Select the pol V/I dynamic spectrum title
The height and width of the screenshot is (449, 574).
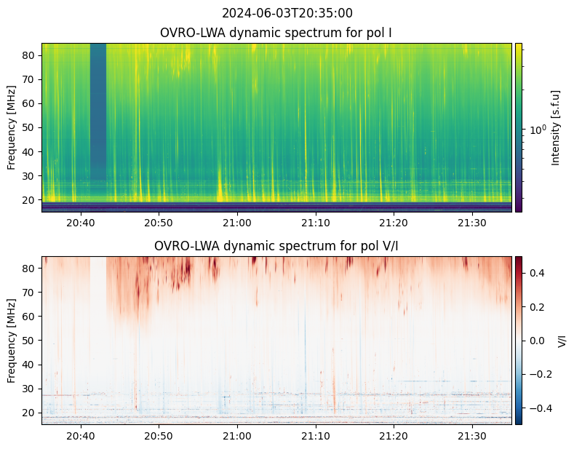tap(276, 246)
